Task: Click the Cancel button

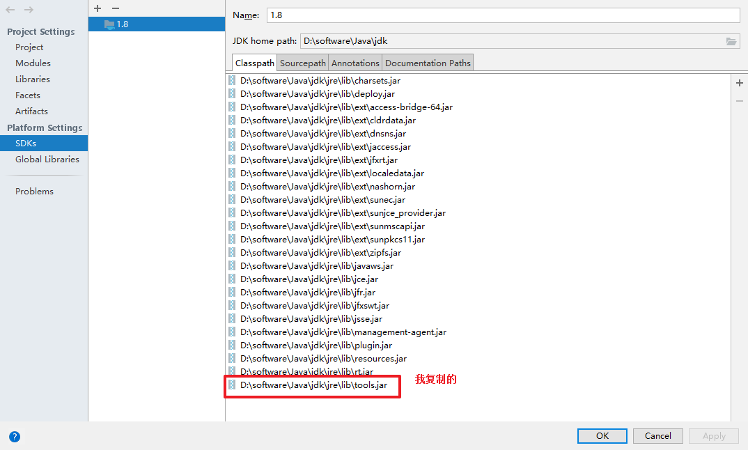Action: click(x=658, y=435)
